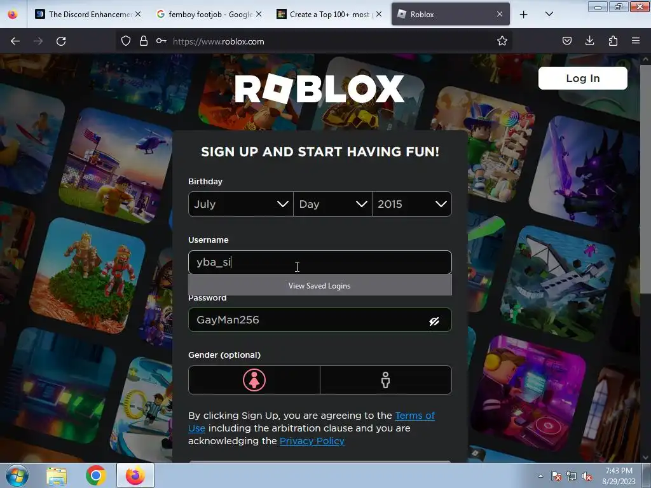The height and width of the screenshot is (488, 651).
Task: Open saved logins key icon in address bar
Action: click(161, 41)
